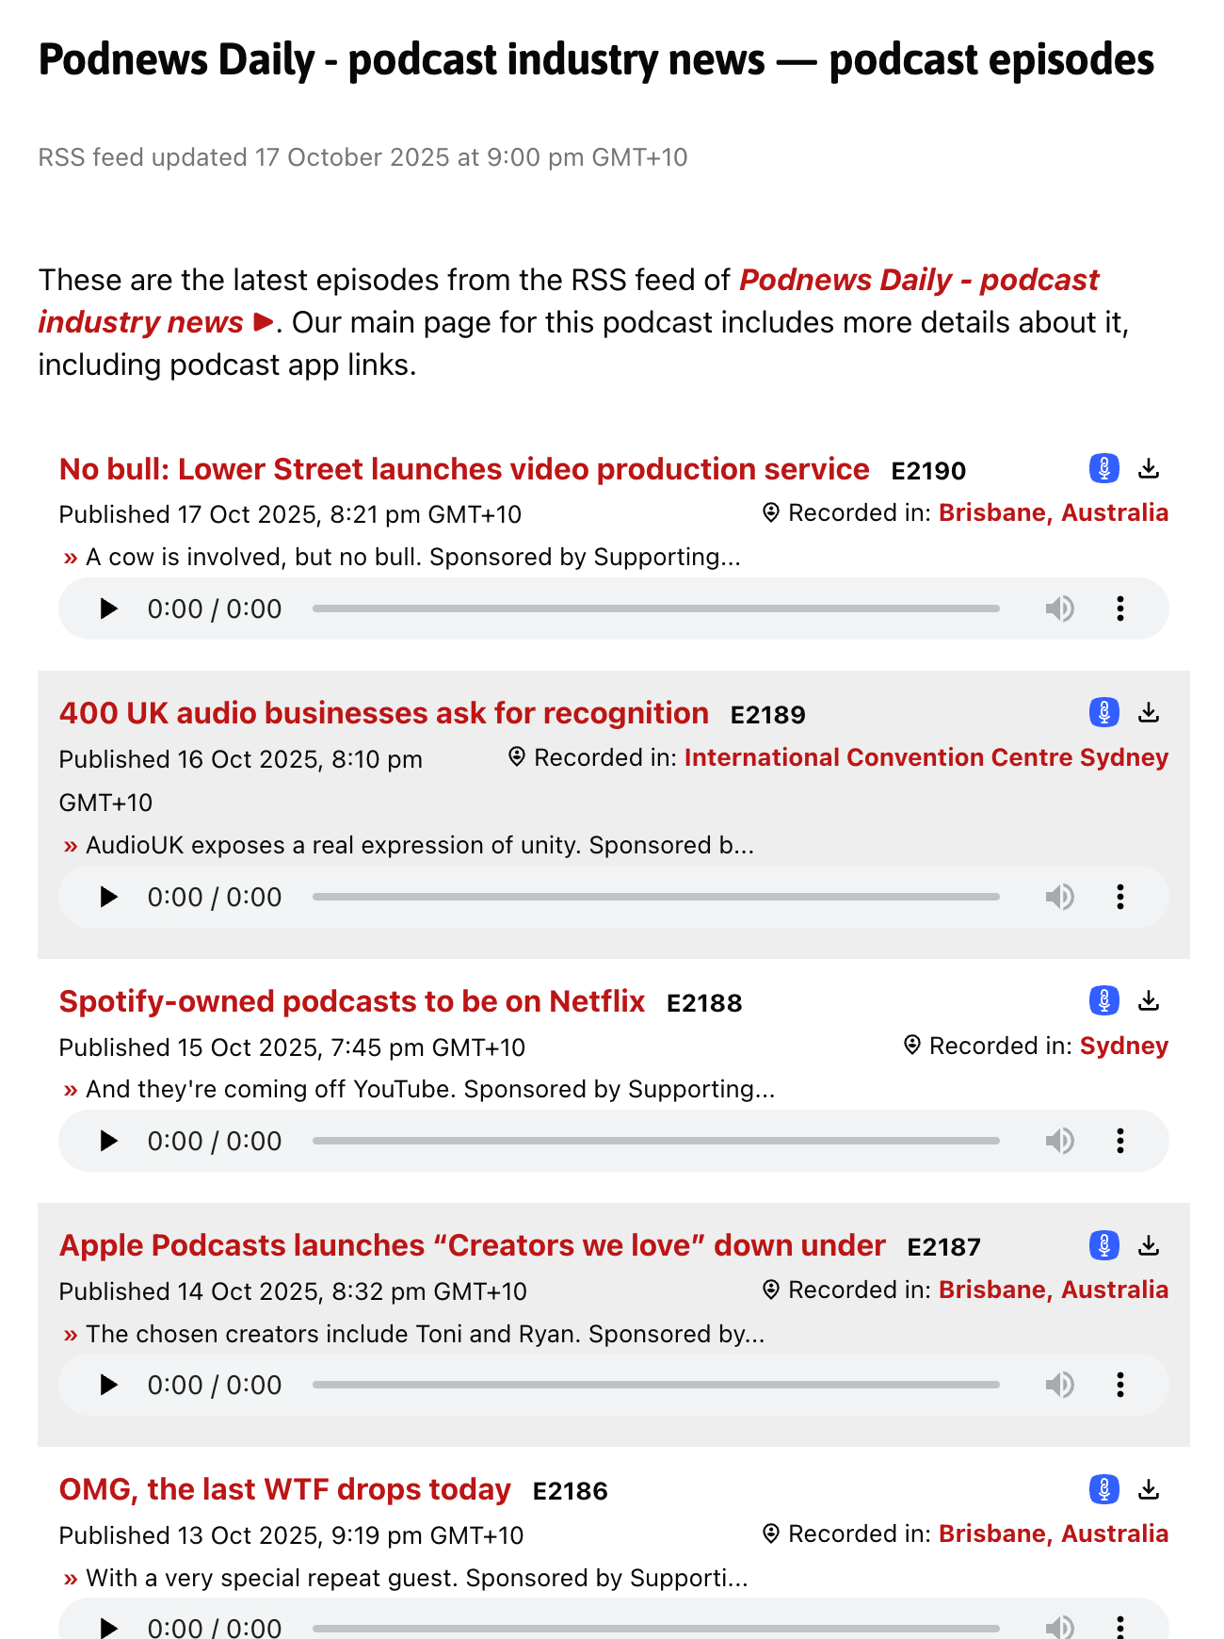Open blue podcast app icon for episode E2190

pos(1103,468)
